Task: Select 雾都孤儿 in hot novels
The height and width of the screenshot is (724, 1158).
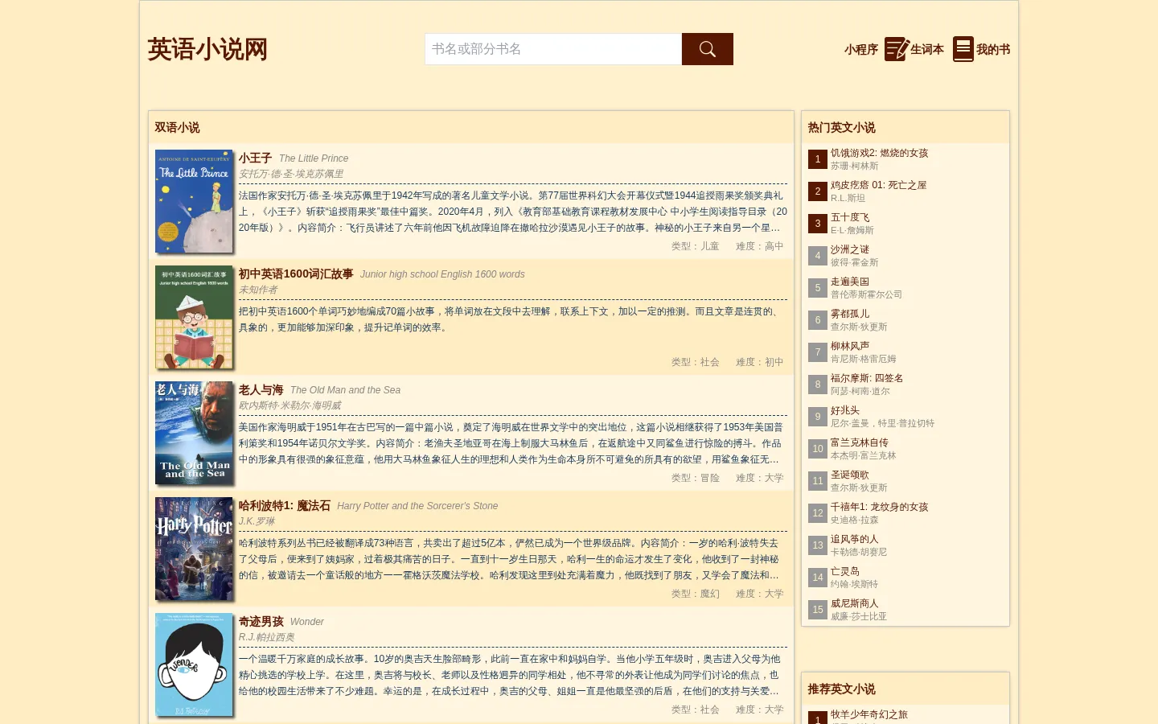Action: click(x=850, y=314)
